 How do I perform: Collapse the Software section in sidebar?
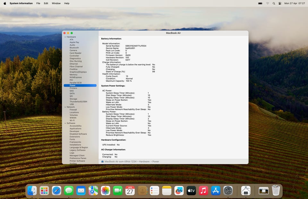pyautogui.click(x=65, y=123)
